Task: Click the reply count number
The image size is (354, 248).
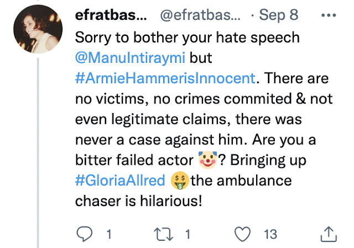Action: pos(108,234)
